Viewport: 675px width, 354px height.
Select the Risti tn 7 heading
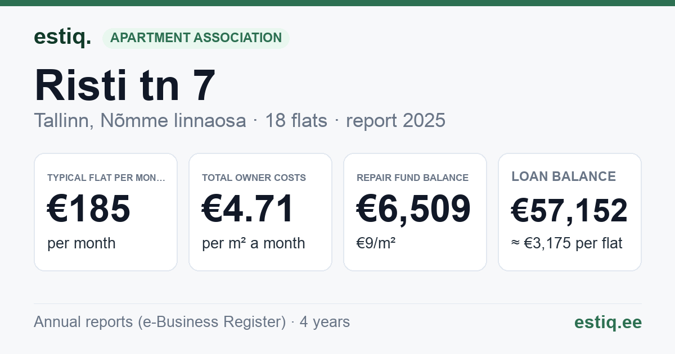125,85
